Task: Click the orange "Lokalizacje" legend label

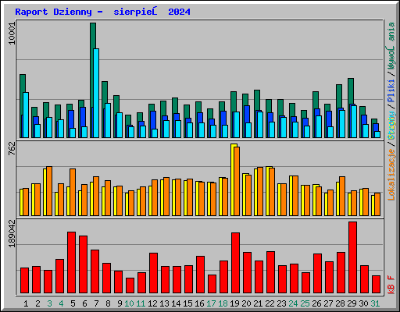Action: (391, 175)
